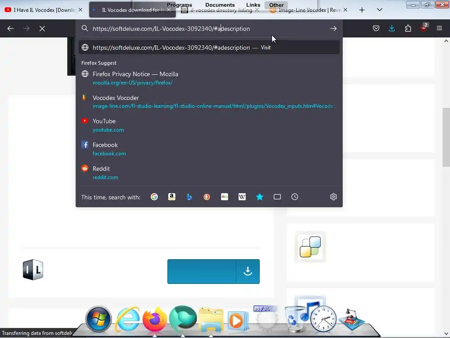Open Firefox application hamburger menu
The image size is (450, 338).
pos(439,28)
